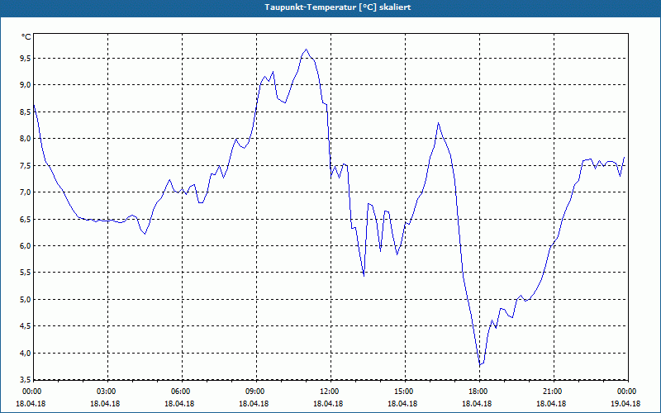Click the 9,0 y-axis value
661x413 pixels.
pos(26,85)
